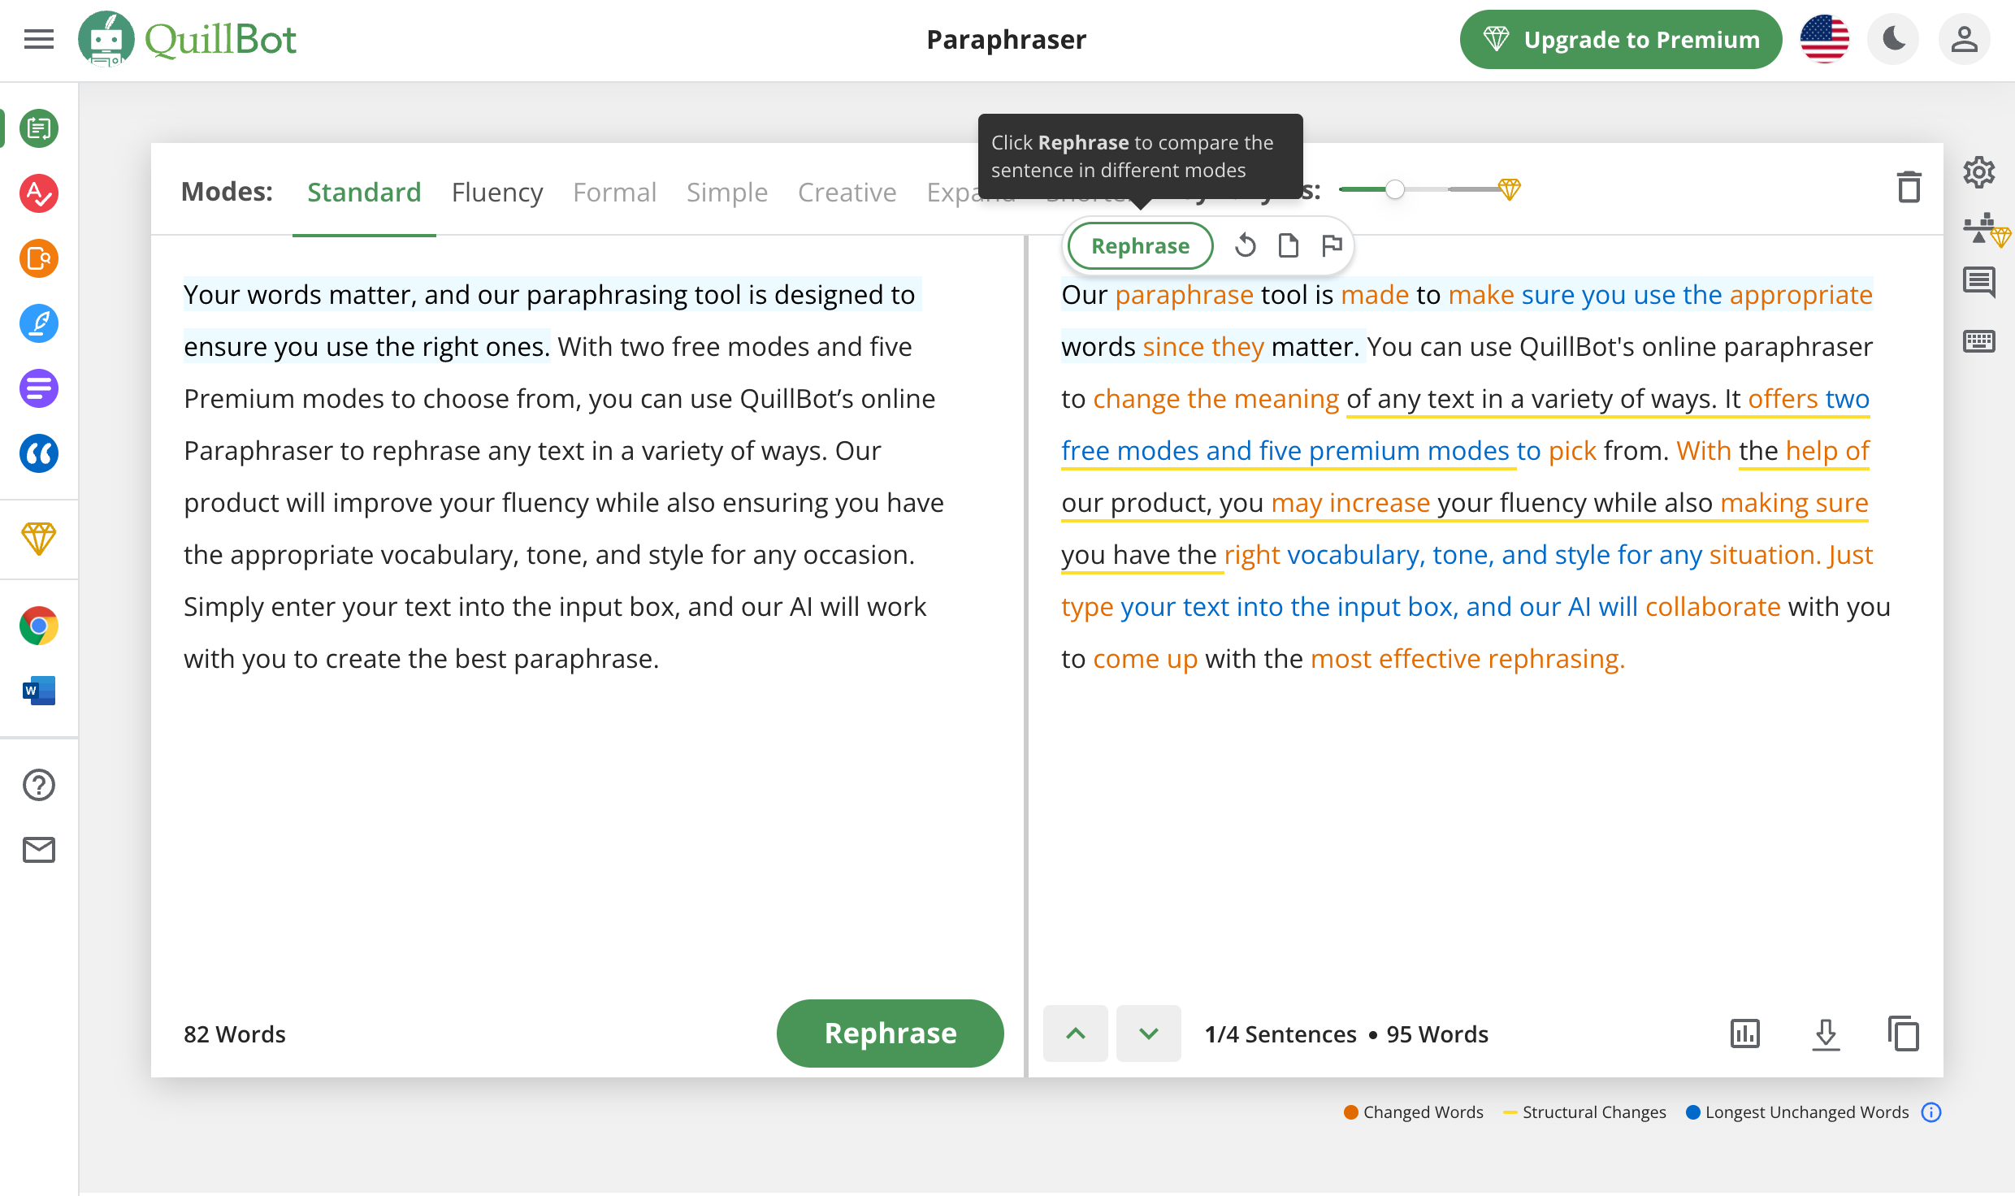Open the Chrome extension icon
2015x1196 pixels.
pyautogui.click(x=39, y=626)
